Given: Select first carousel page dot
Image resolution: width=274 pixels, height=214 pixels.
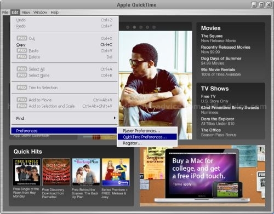Looking at the screenshot, I should point(128,27).
